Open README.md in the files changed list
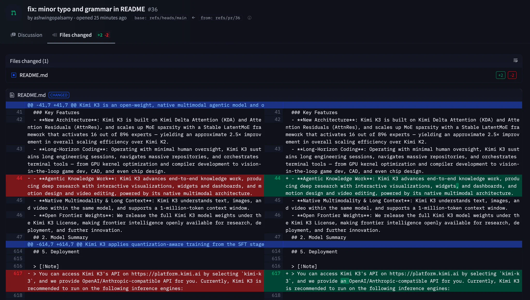This screenshot has width=530, height=300. tap(34, 75)
